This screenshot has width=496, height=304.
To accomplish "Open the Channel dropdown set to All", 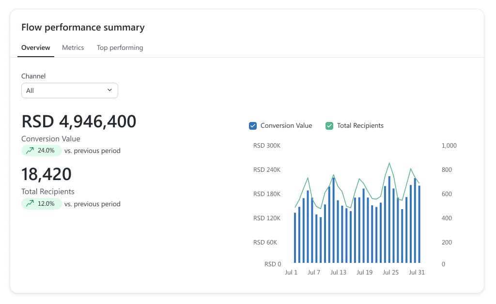I will pyautogui.click(x=70, y=91).
